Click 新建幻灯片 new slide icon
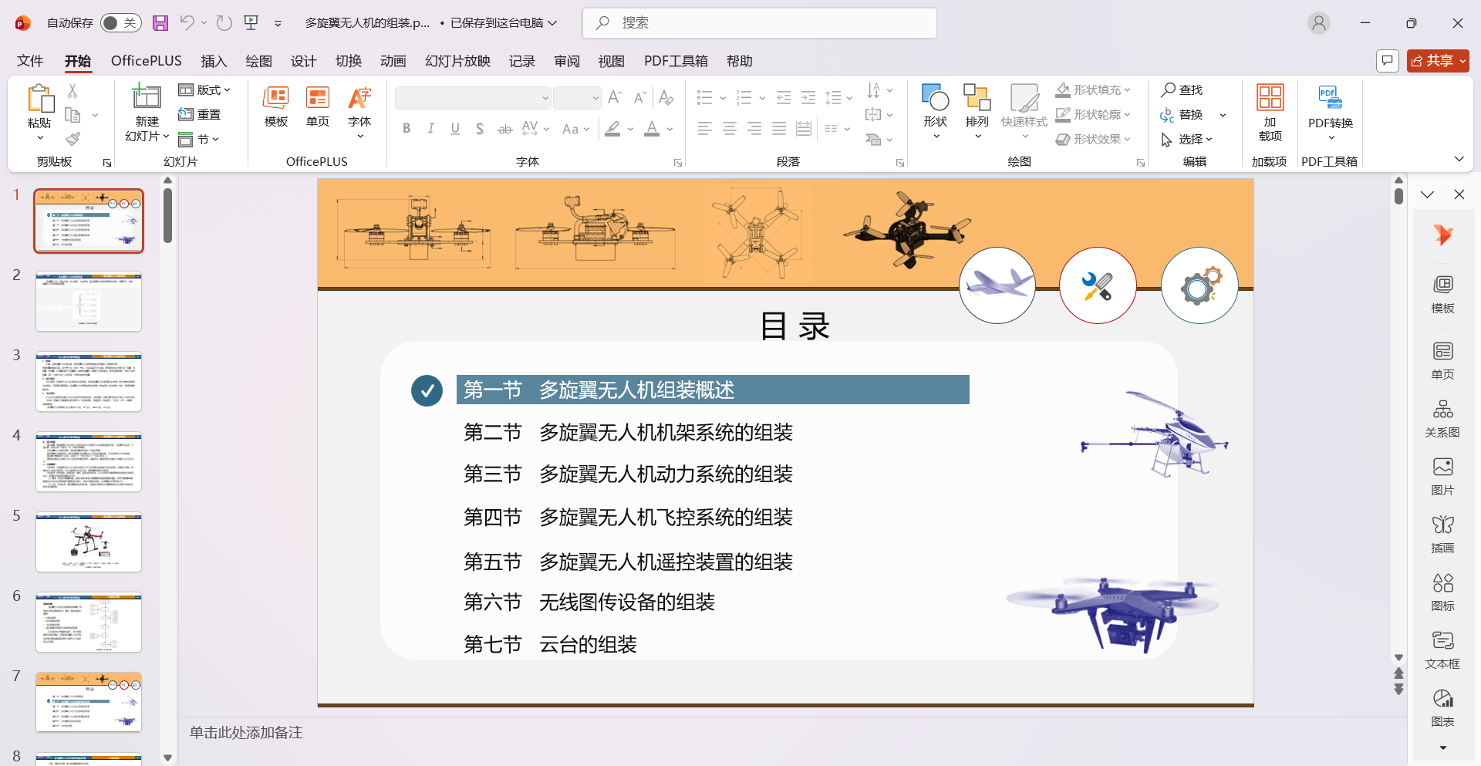Viewport: 1481px width, 766px height. pos(147,97)
